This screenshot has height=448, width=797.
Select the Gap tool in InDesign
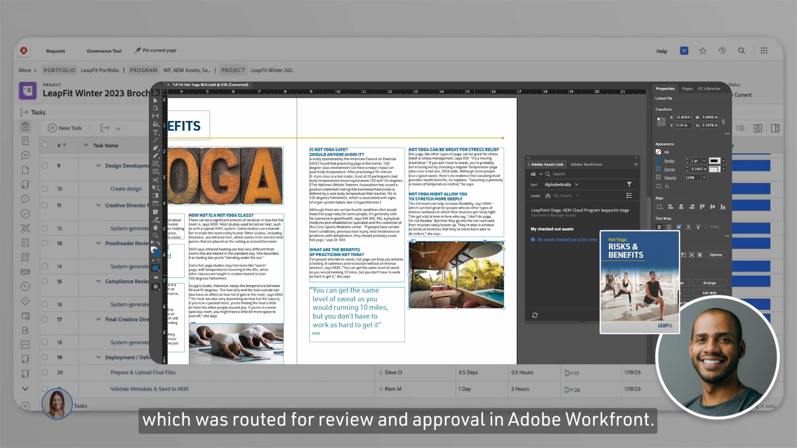(x=155, y=116)
